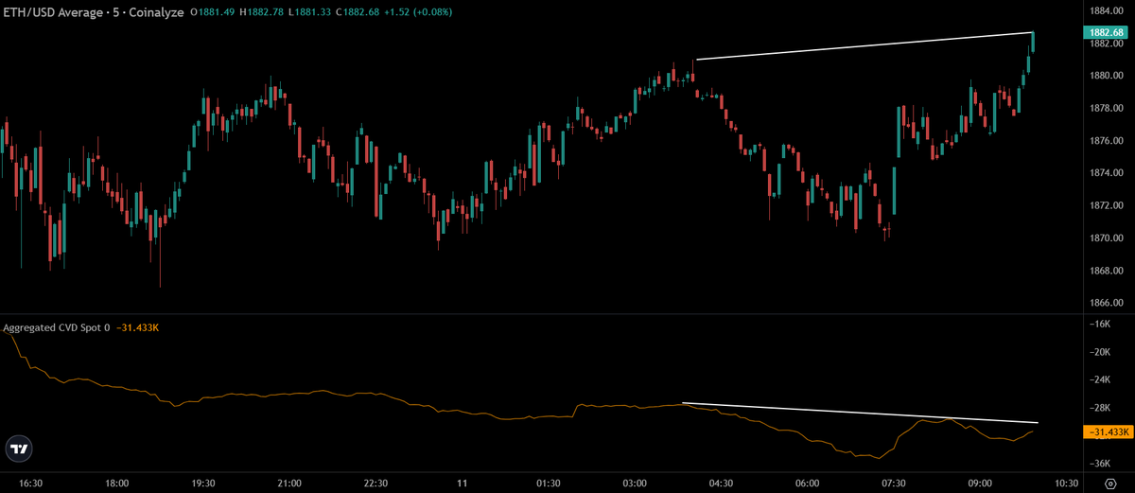Click the 04:30 time axis label
This screenshot has width=1135, height=493.
[721, 484]
